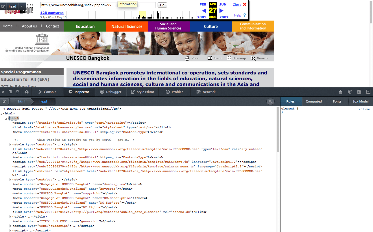Open the scratchpad notepad tool
373x232 pixels.
tap(359, 92)
